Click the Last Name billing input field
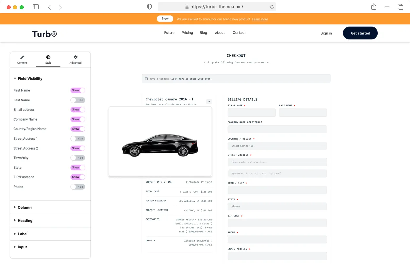 coord(303,113)
